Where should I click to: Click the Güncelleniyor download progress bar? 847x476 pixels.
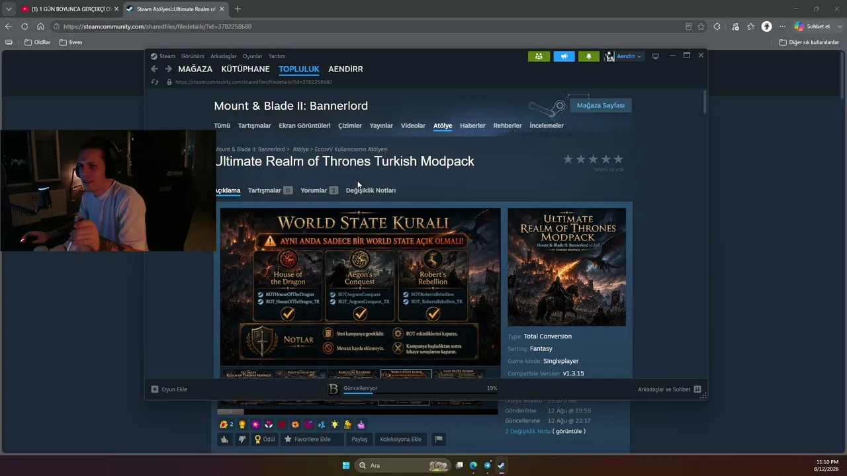coord(420,393)
